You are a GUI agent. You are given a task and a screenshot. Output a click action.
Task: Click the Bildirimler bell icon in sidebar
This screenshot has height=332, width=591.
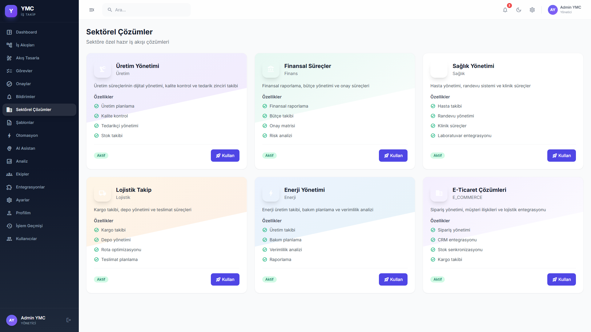(9, 97)
